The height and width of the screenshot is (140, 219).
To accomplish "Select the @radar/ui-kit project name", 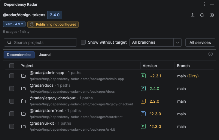I will pos(42,123).
